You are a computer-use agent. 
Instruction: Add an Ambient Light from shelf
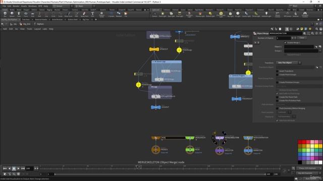266,14
